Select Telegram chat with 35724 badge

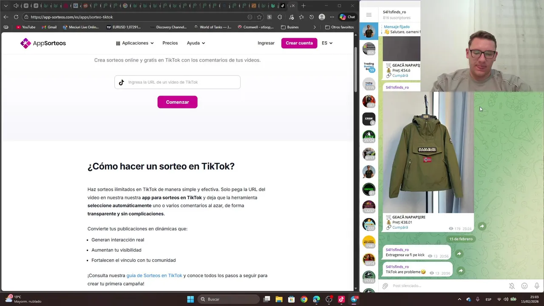[x=369, y=136]
